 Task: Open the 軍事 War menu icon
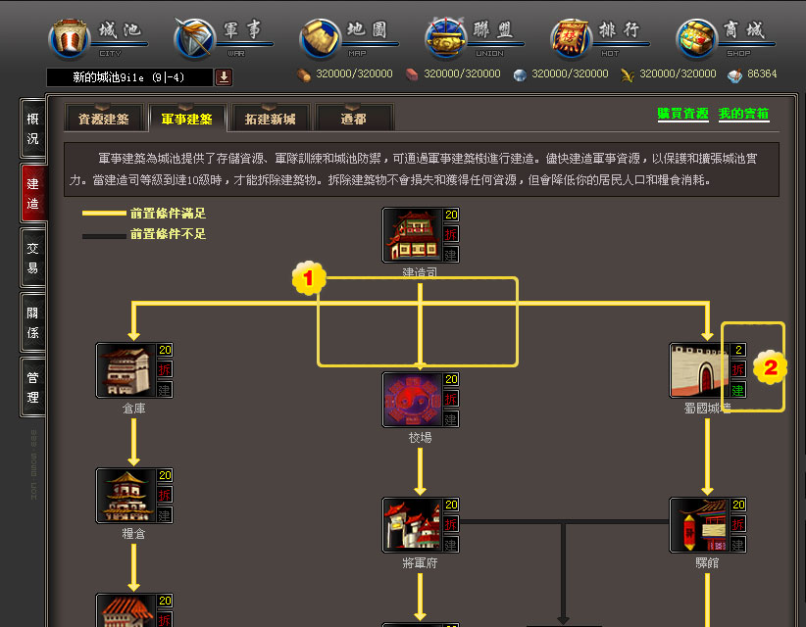tap(195, 39)
